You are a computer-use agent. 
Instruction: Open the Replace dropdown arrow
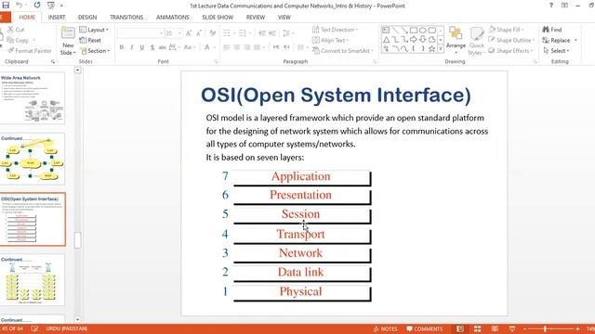coord(575,40)
